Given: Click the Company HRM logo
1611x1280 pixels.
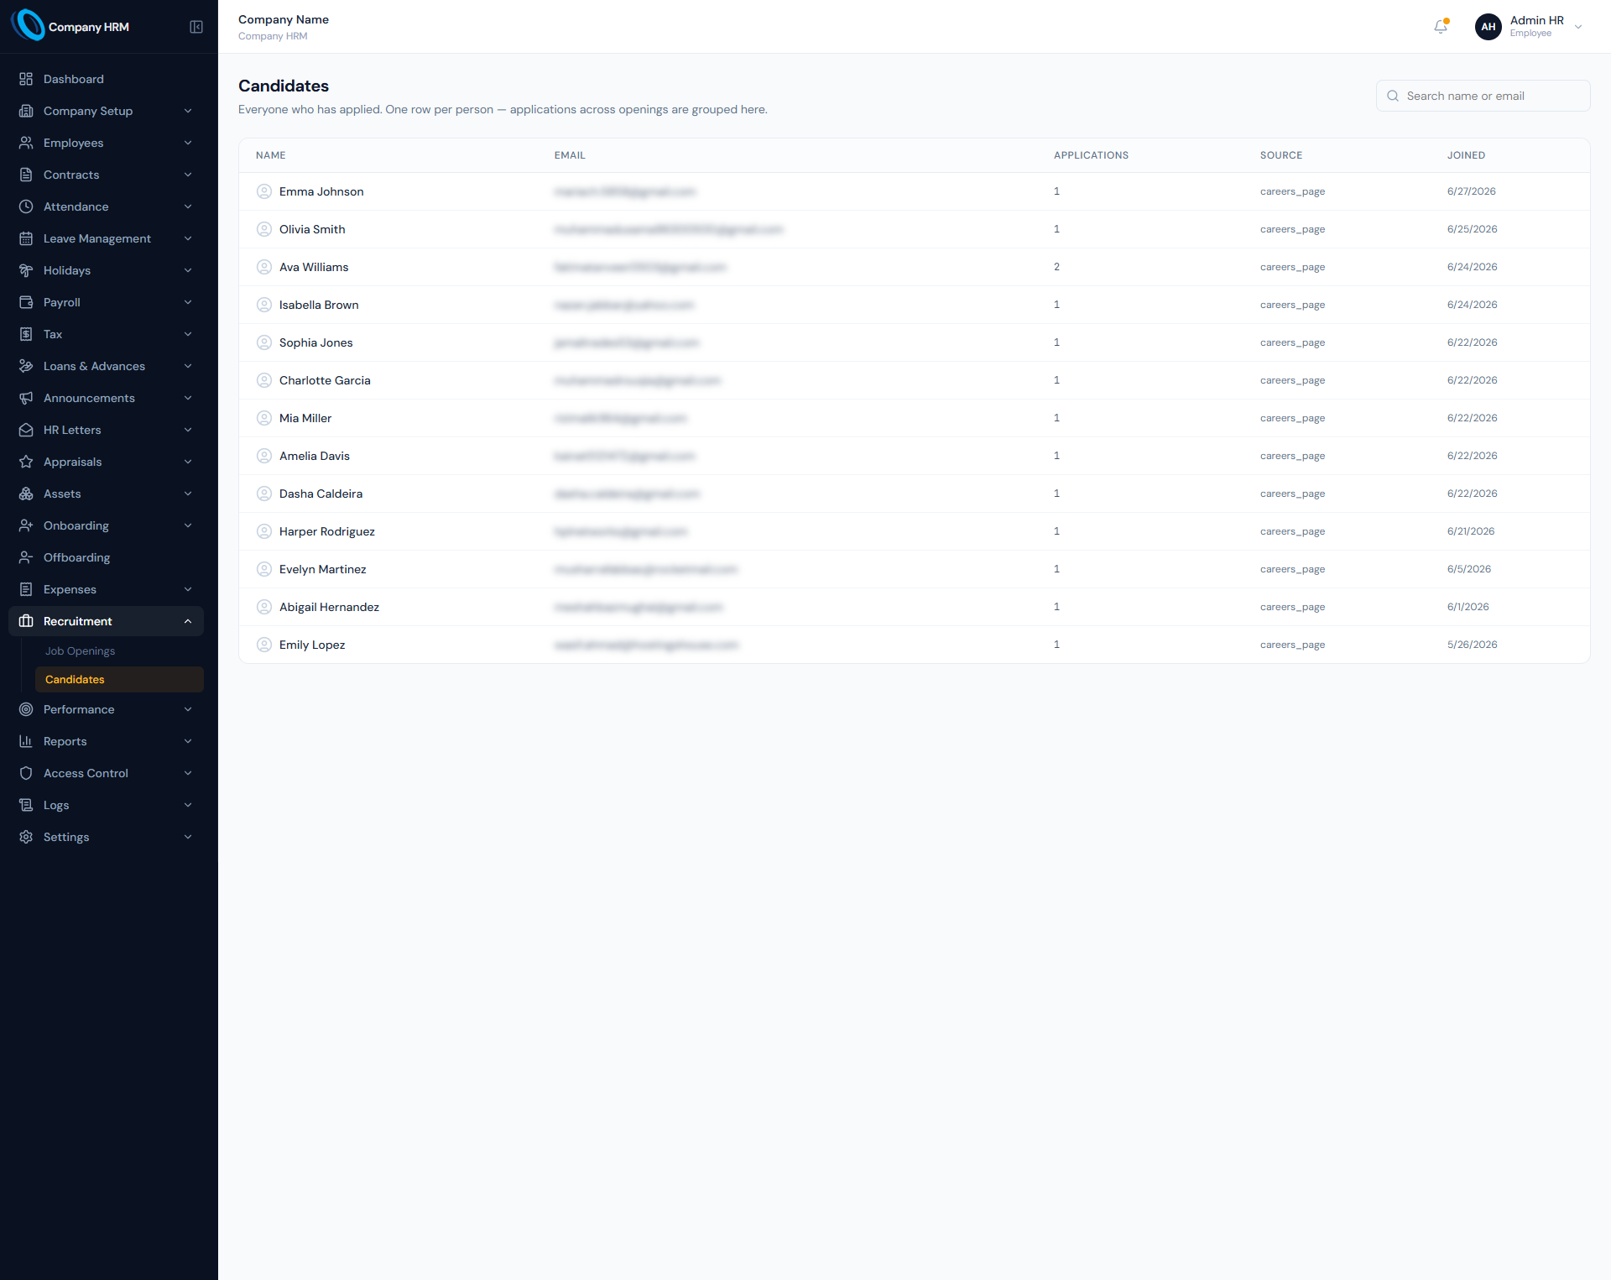Looking at the screenshot, I should (29, 26).
